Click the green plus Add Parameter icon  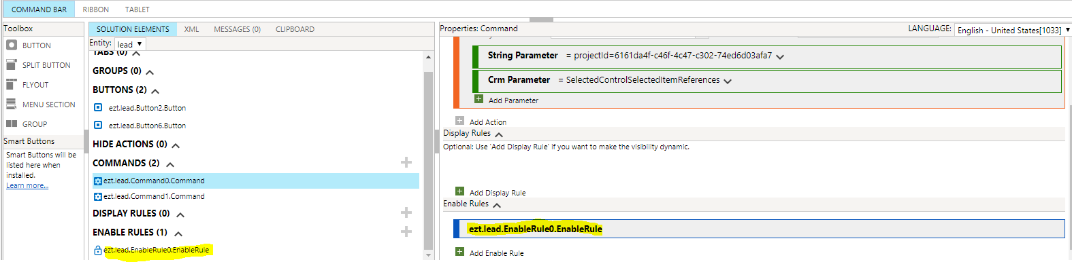[x=479, y=99]
